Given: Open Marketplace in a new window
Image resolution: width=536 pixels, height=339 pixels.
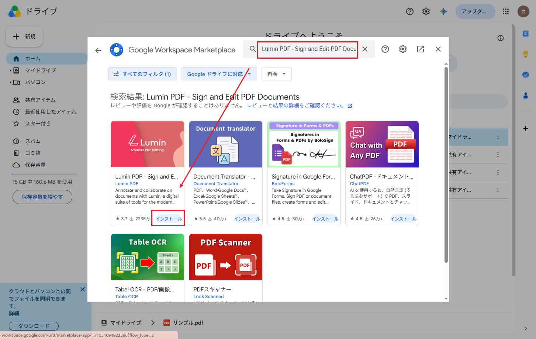Looking at the screenshot, I should click(421, 49).
